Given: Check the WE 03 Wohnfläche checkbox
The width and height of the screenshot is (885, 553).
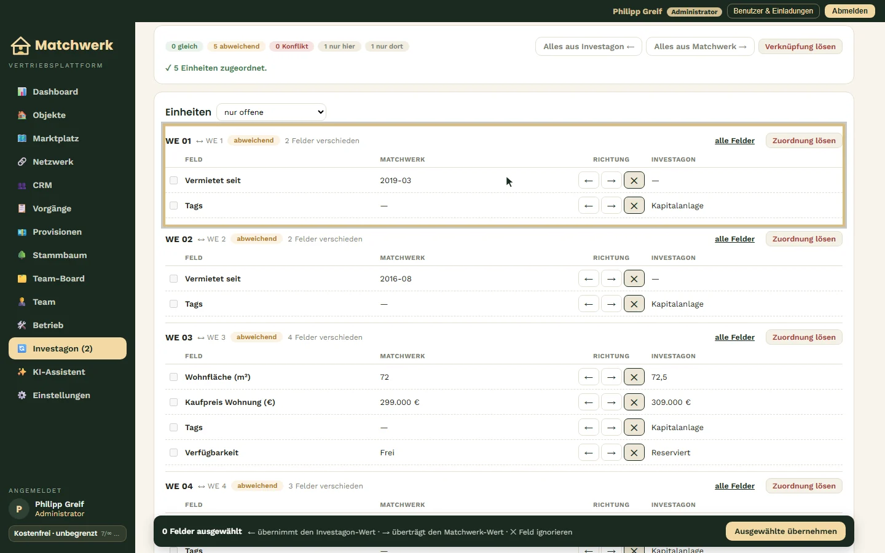Looking at the screenshot, I should click(174, 377).
